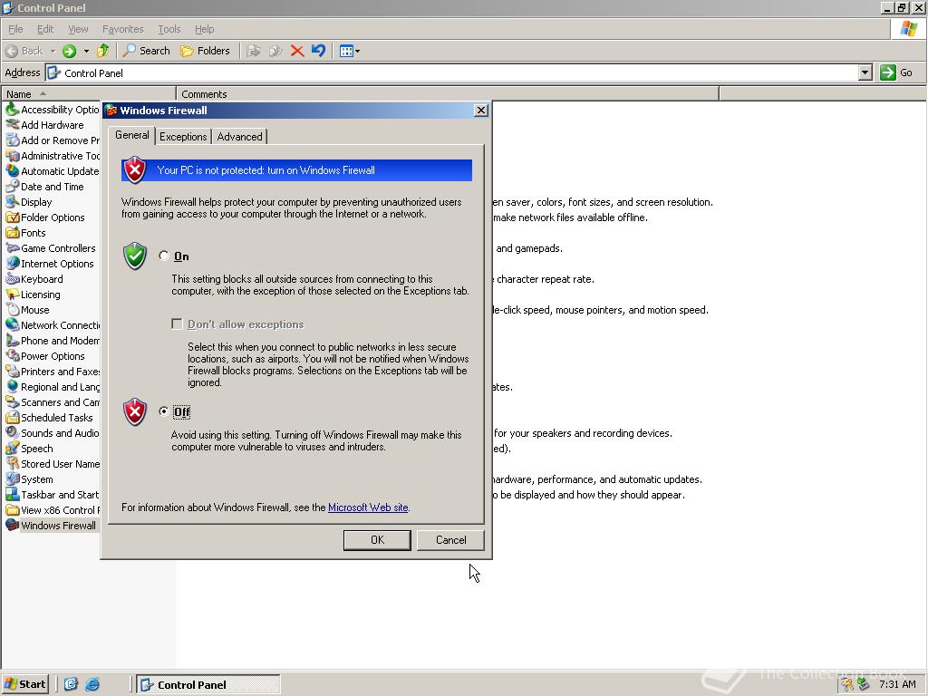Viewport: 928px width, 696px height.
Task: Click the Search toolbar button
Action: tap(146, 51)
